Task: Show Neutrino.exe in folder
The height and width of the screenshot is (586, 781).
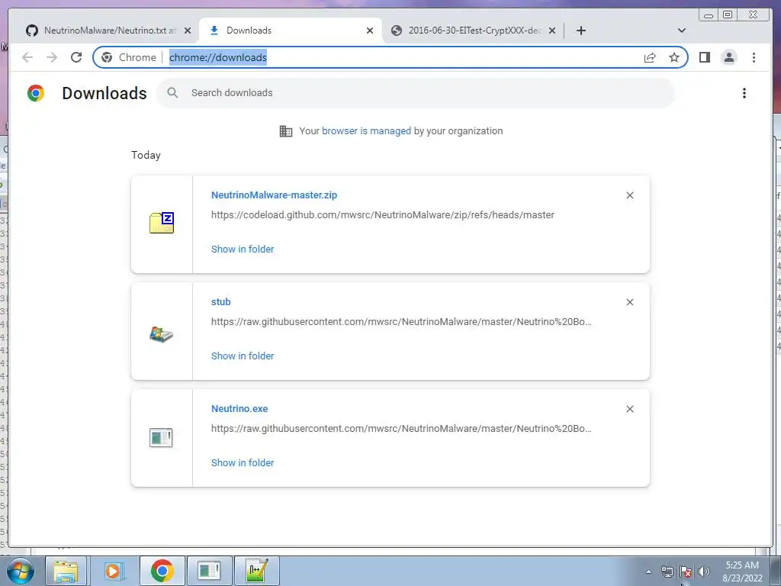Action: tap(243, 462)
